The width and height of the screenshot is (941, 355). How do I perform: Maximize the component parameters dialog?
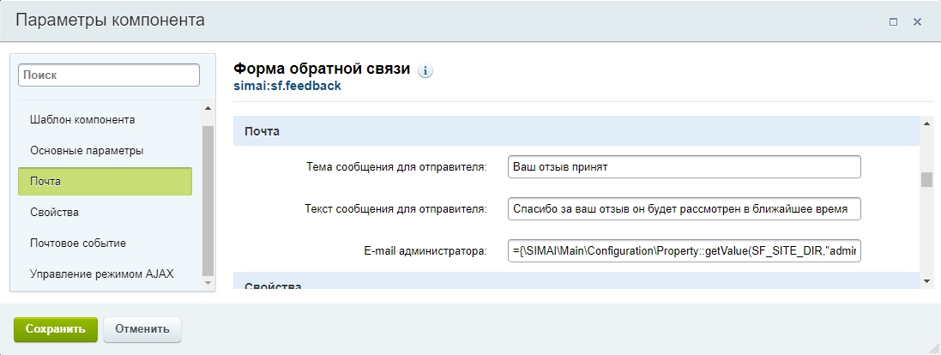coord(893,22)
